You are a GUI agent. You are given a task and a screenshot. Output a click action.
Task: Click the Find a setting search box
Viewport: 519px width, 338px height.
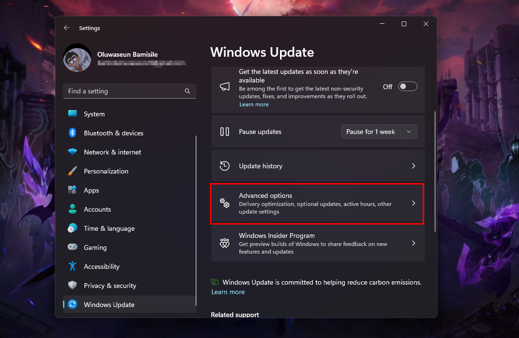coord(124,91)
